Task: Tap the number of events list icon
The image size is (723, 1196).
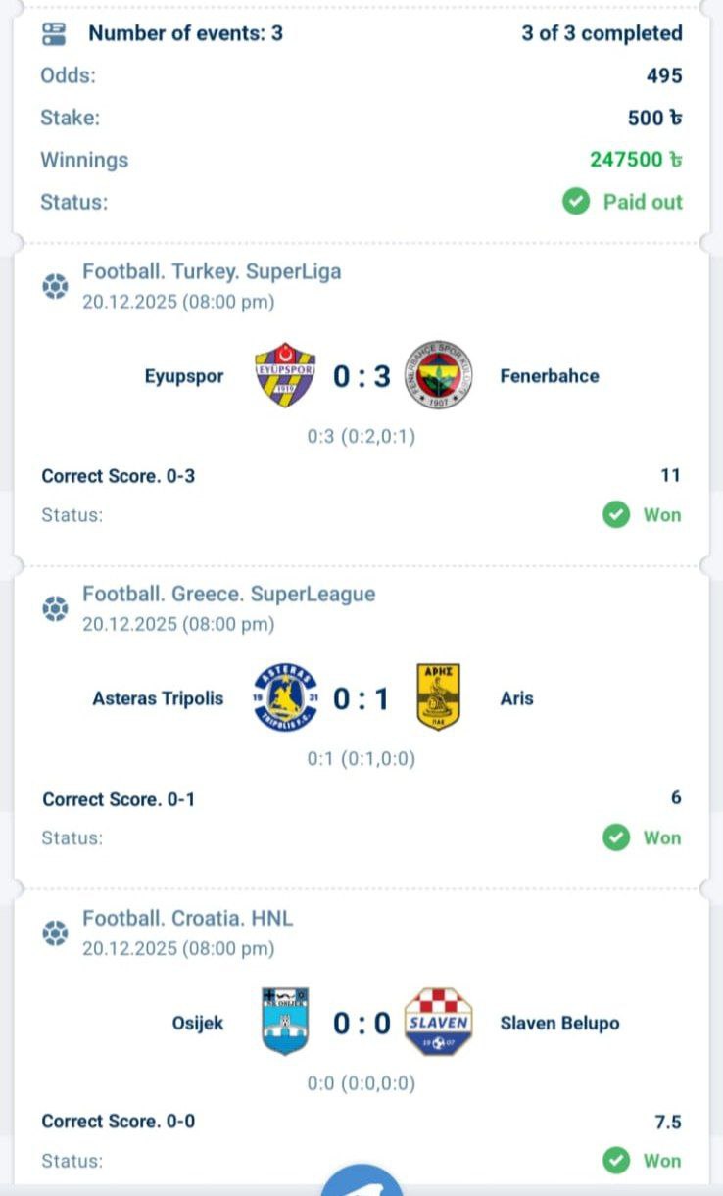Action: pyautogui.click(x=54, y=34)
